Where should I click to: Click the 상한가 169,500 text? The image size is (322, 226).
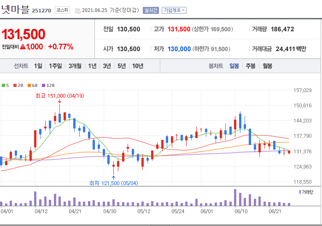pos(212,29)
